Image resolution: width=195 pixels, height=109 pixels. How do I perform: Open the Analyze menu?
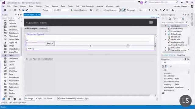(x=100, y=6)
